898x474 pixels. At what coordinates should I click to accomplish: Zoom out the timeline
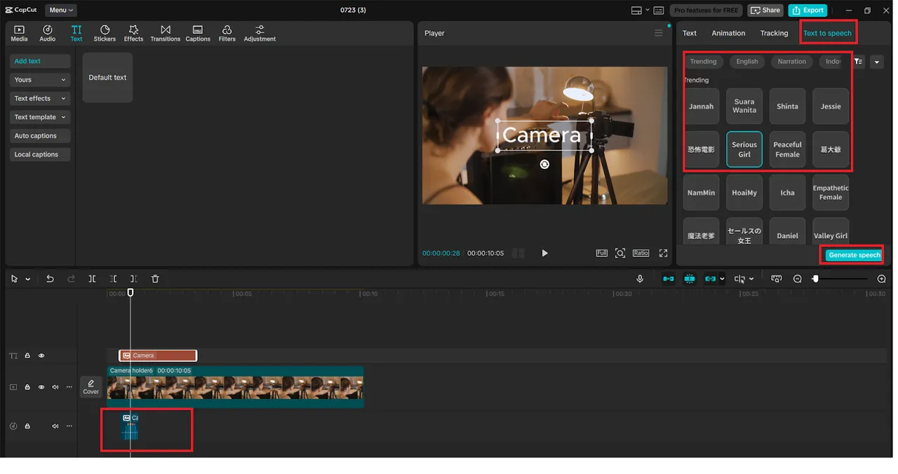798,278
